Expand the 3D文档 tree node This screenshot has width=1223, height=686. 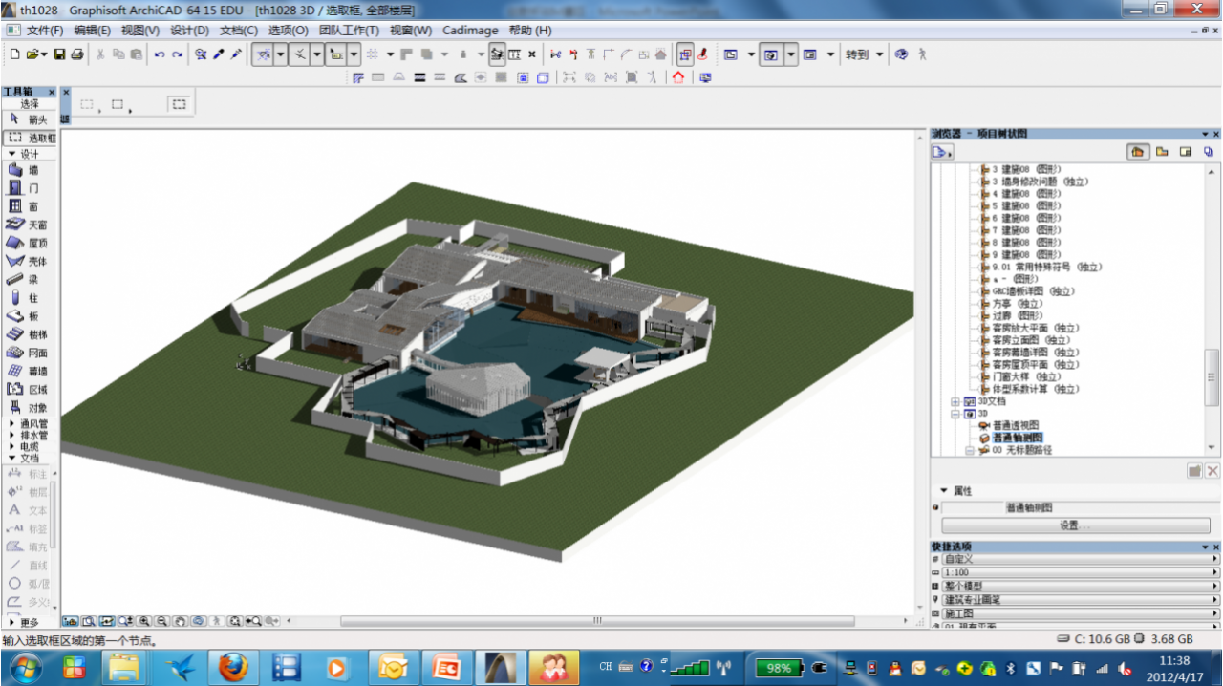pos(955,401)
